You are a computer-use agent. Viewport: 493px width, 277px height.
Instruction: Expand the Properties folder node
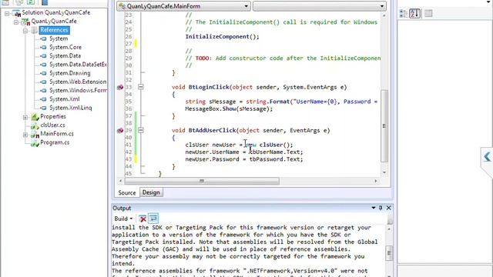coord(25,118)
